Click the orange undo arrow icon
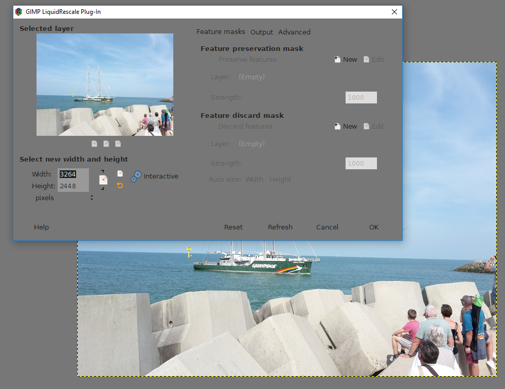 [x=120, y=185]
